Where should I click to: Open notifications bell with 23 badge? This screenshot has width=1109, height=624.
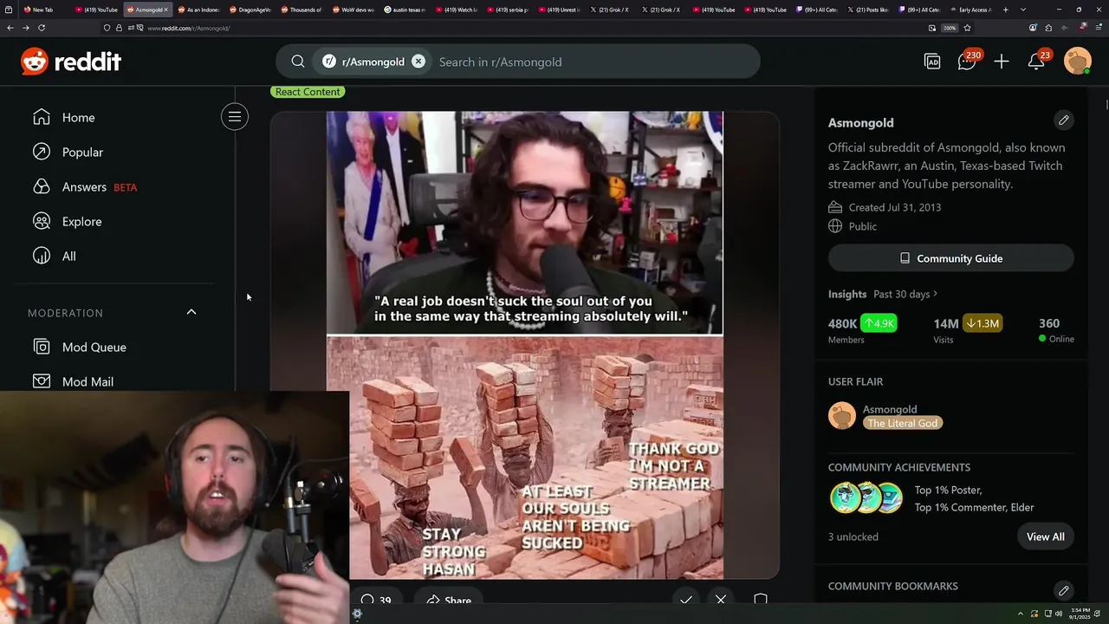tap(1037, 61)
